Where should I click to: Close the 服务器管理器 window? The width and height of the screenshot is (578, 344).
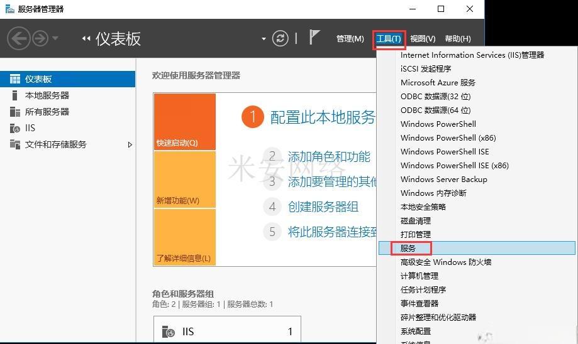click(x=470, y=9)
